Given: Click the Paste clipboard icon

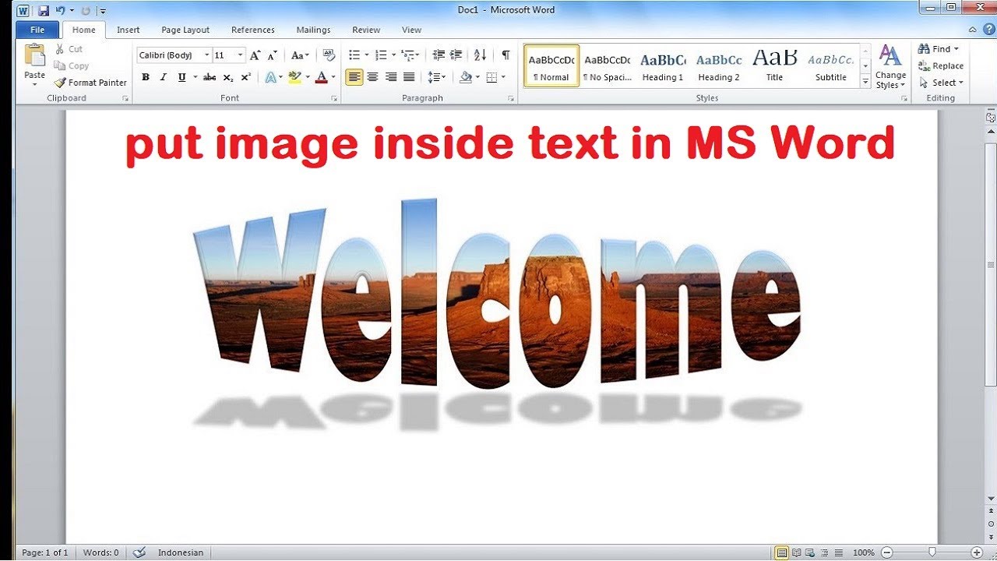Looking at the screenshot, I should tap(34, 56).
